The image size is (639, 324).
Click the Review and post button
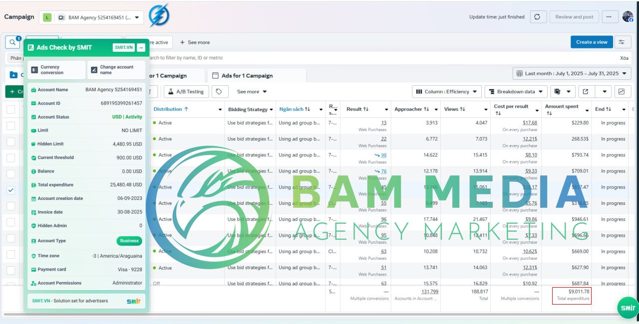(x=575, y=16)
